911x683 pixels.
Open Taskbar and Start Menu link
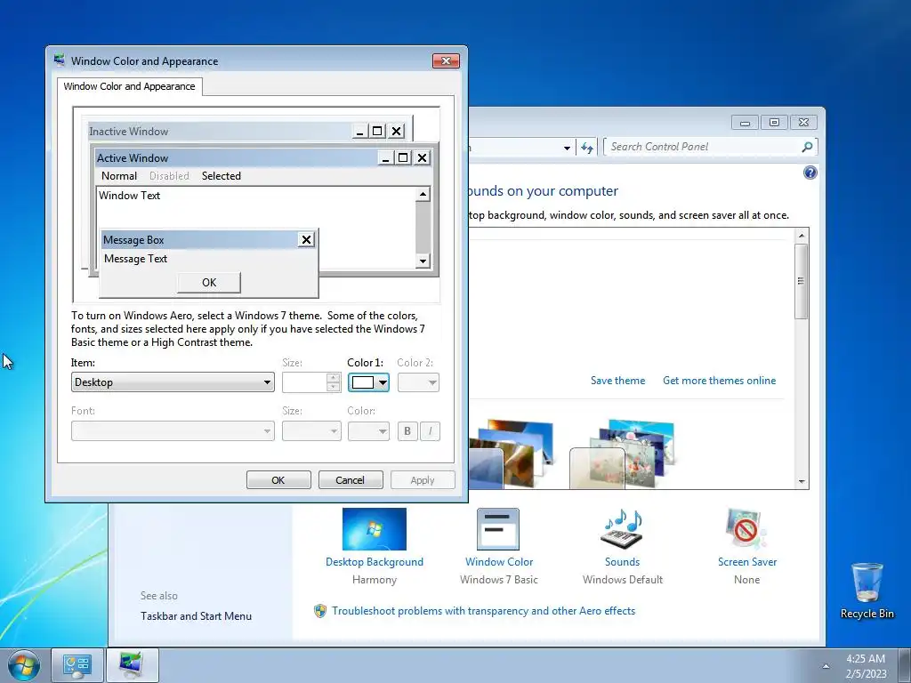click(196, 616)
